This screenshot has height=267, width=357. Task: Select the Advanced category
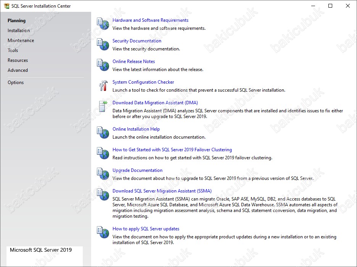pyautogui.click(x=18, y=70)
